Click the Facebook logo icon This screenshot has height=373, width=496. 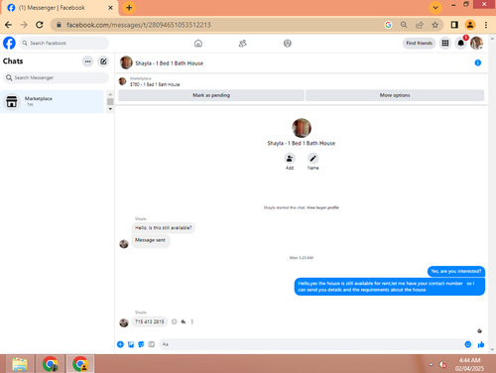9,43
